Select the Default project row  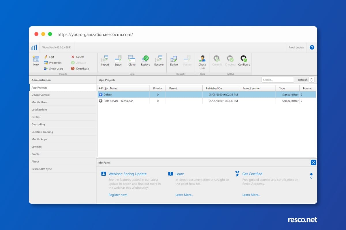tap(207, 95)
